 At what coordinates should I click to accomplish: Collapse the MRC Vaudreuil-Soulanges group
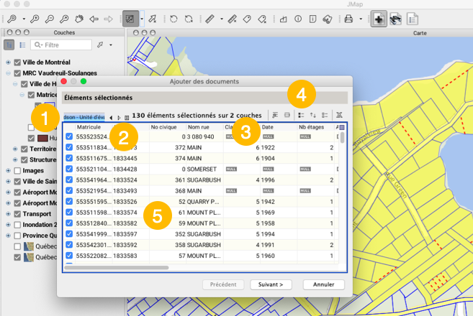[8, 73]
